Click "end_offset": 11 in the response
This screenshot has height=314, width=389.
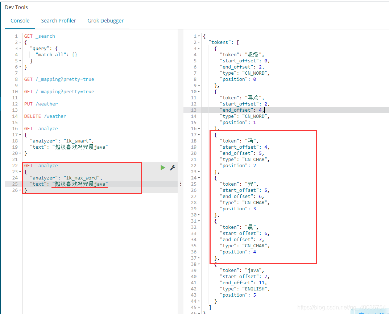[244, 283]
